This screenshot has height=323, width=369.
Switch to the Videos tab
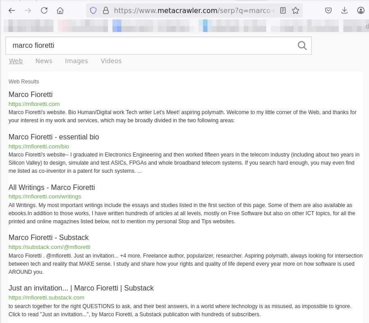click(x=111, y=61)
